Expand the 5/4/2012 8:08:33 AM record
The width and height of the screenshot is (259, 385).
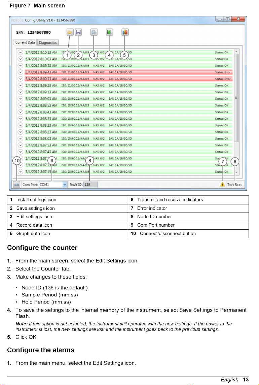[x=21, y=119]
